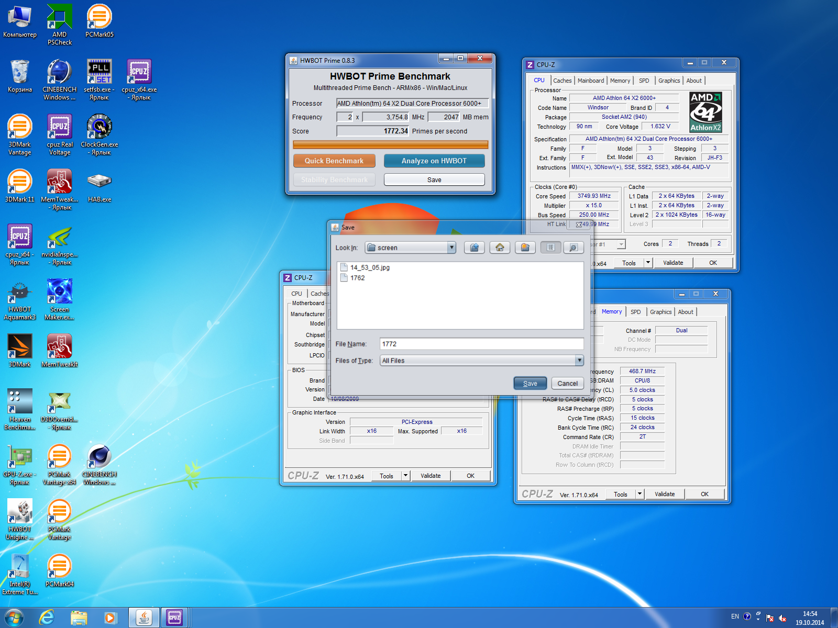The image size is (838, 628).
Task: Open Graphics tab in Memory CPU-Z window
Action: point(661,312)
